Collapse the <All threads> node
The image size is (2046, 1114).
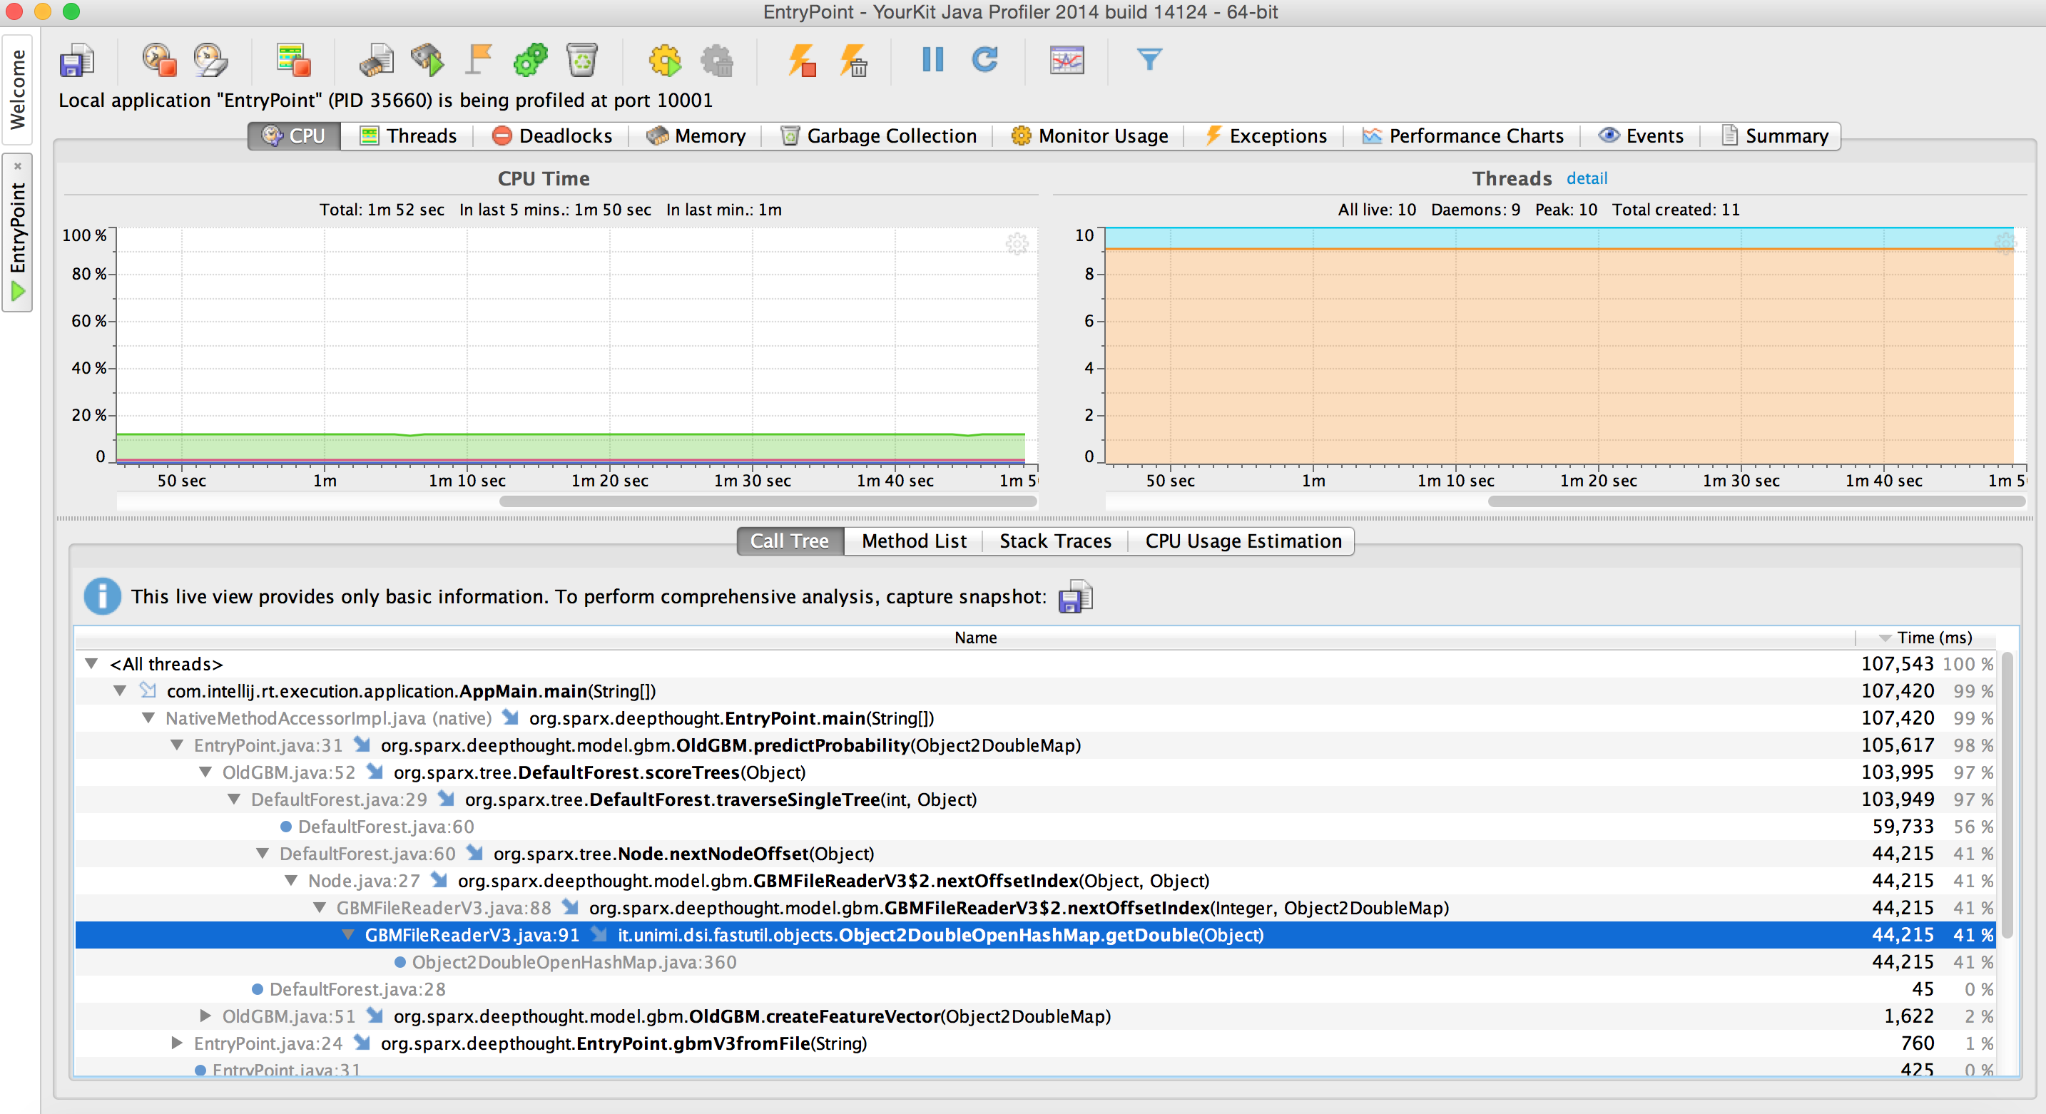click(92, 663)
